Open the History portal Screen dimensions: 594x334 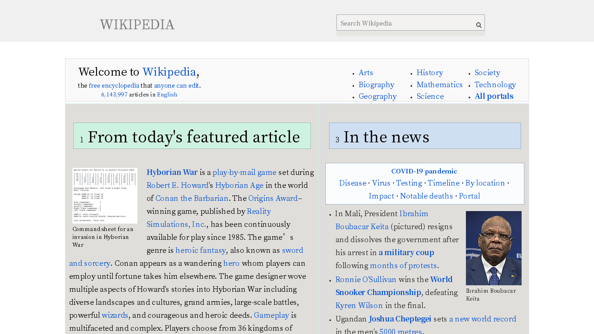(430, 73)
